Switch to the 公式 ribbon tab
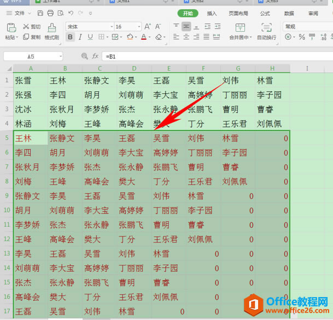The image size is (333, 320). (x=265, y=13)
